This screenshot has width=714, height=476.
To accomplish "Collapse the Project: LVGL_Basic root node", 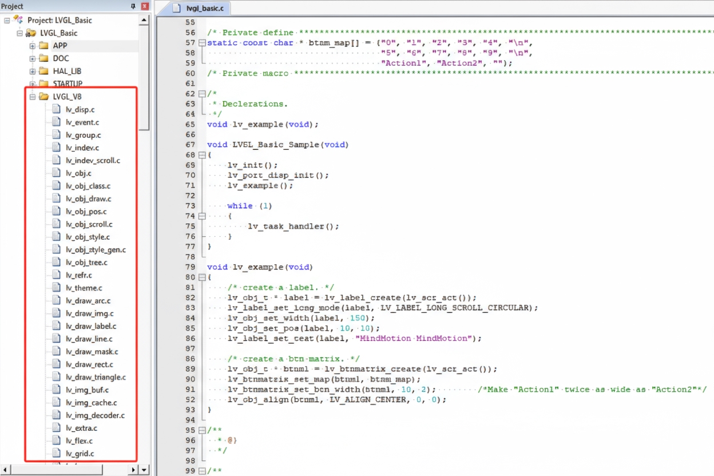I will click(x=7, y=20).
